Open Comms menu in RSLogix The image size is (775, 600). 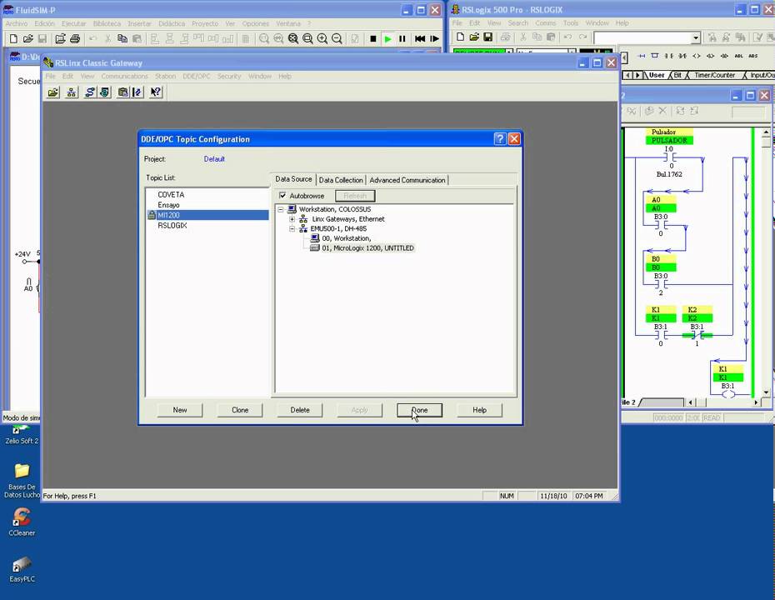[x=545, y=22]
